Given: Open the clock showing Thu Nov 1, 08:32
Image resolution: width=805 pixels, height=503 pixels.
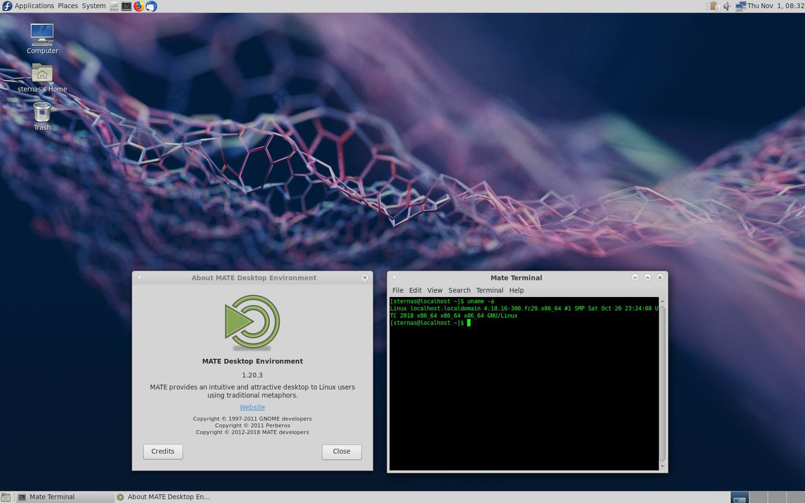Looking at the screenshot, I should [776, 6].
